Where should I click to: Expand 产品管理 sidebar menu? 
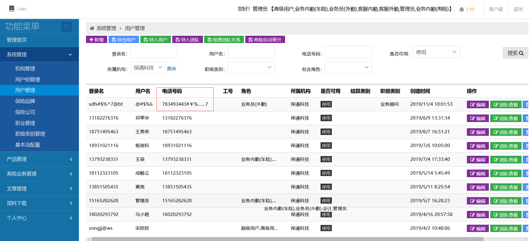pyautogui.click(x=39, y=159)
